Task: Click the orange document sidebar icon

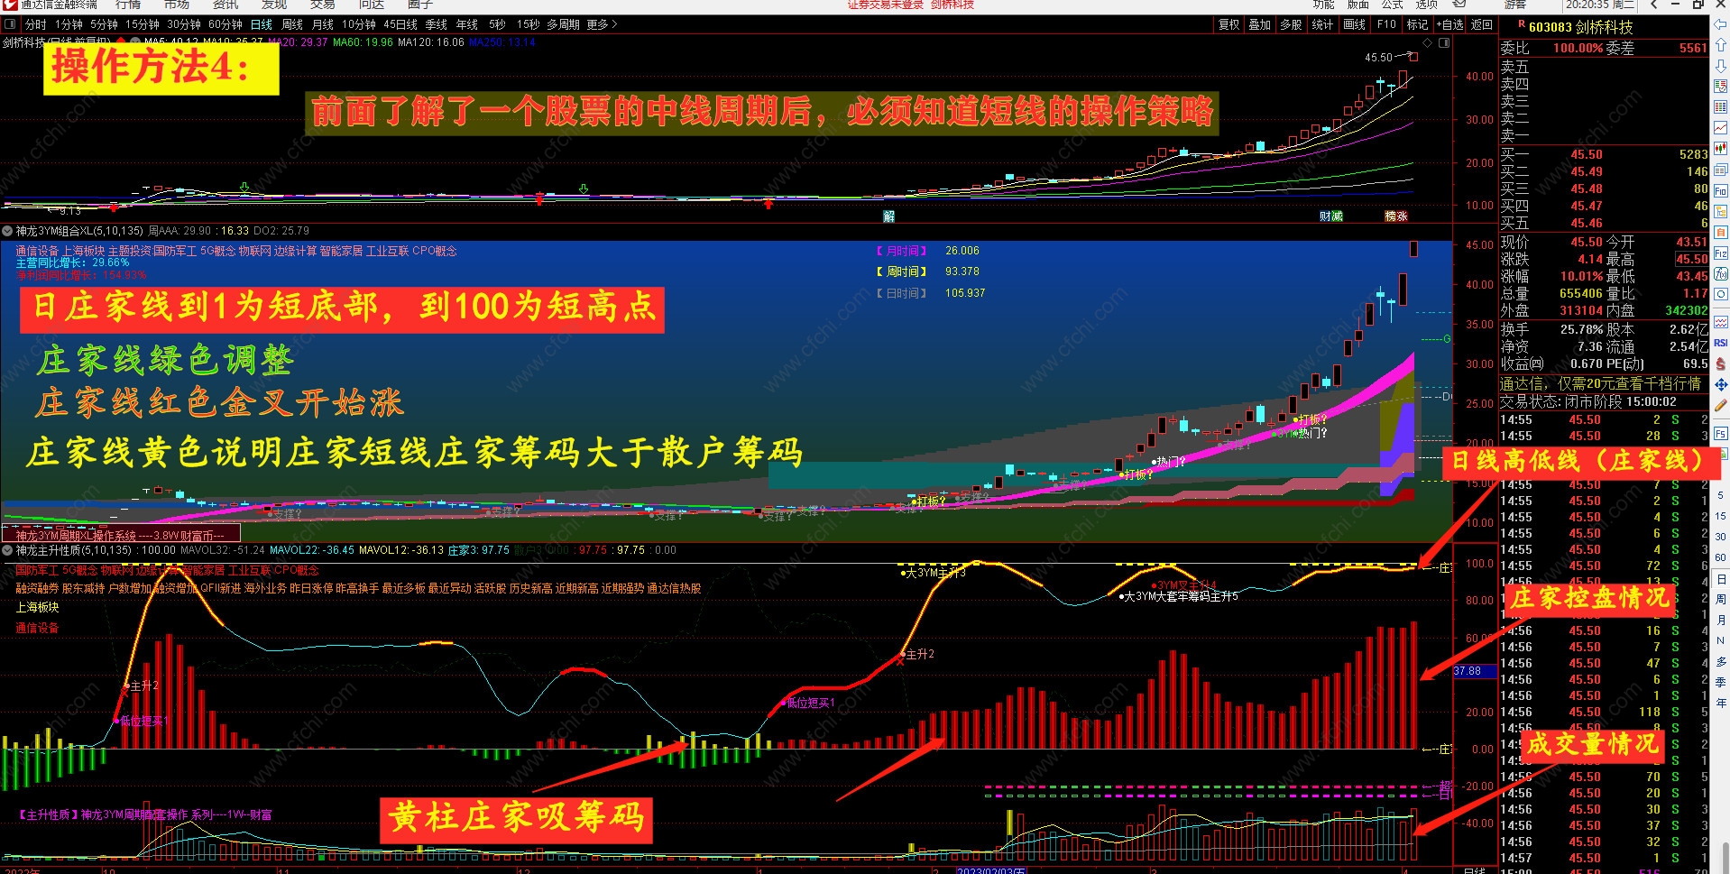Action: coord(1721,232)
